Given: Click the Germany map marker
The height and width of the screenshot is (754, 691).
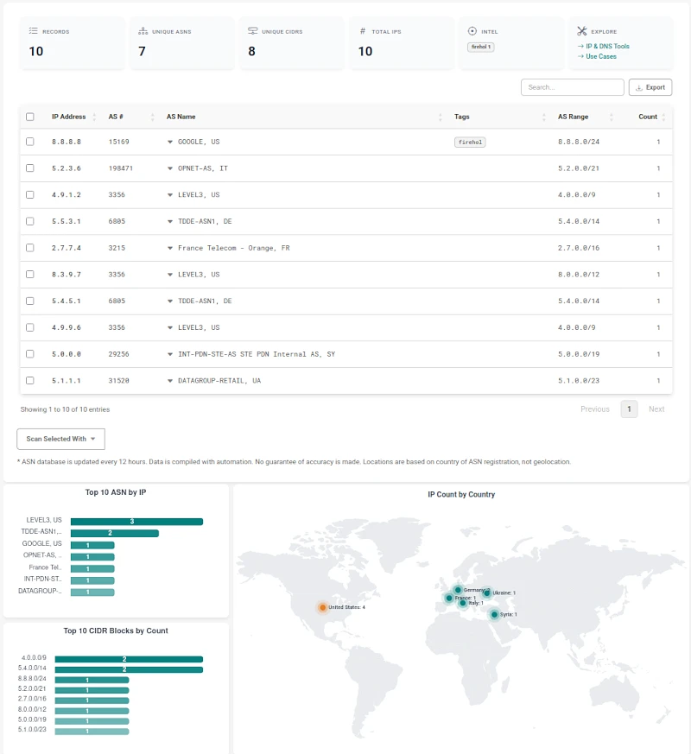Looking at the screenshot, I should [x=458, y=590].
